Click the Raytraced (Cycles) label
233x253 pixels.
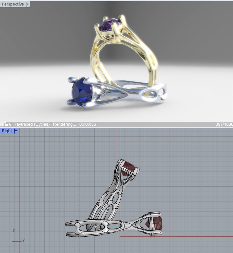[31, 124]
